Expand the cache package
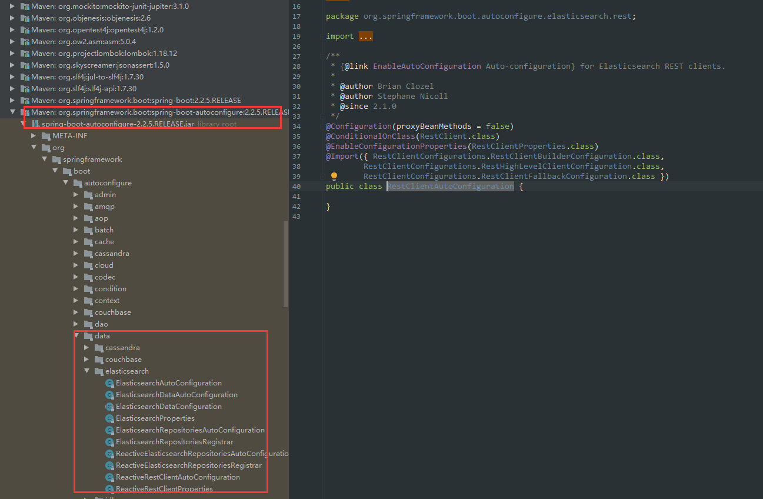The image size is (763, 499). pyautogui.click(x=76, y=242)
